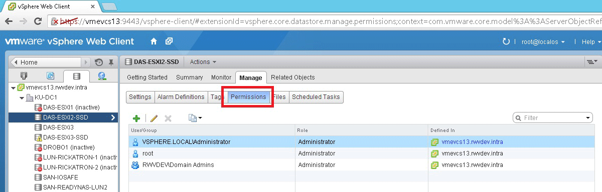
Task: Add a new permission with green plus
Action: click(x=136, y=118)
